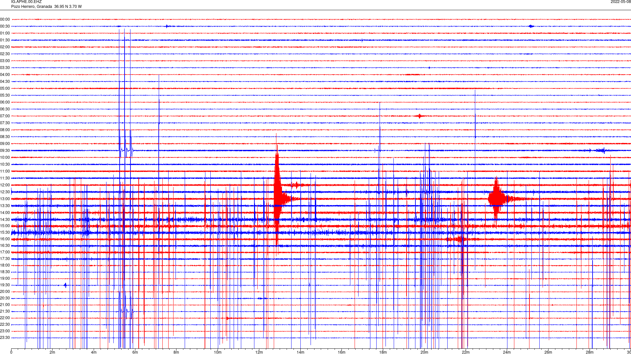Image resolution: width=631 pixels, height=355 pixels.
Task: Select the 21:30 trace time label
Action: pyautogui.click(x=5, y=311)
